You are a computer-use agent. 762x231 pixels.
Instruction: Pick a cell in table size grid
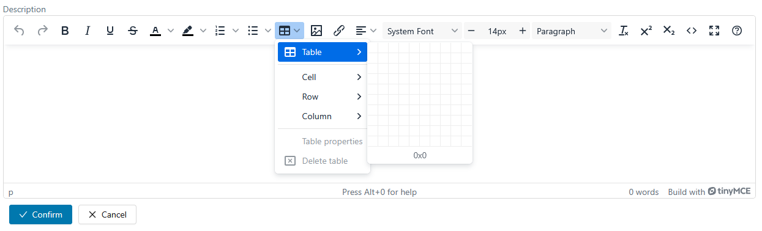click(x=420, y=95)
